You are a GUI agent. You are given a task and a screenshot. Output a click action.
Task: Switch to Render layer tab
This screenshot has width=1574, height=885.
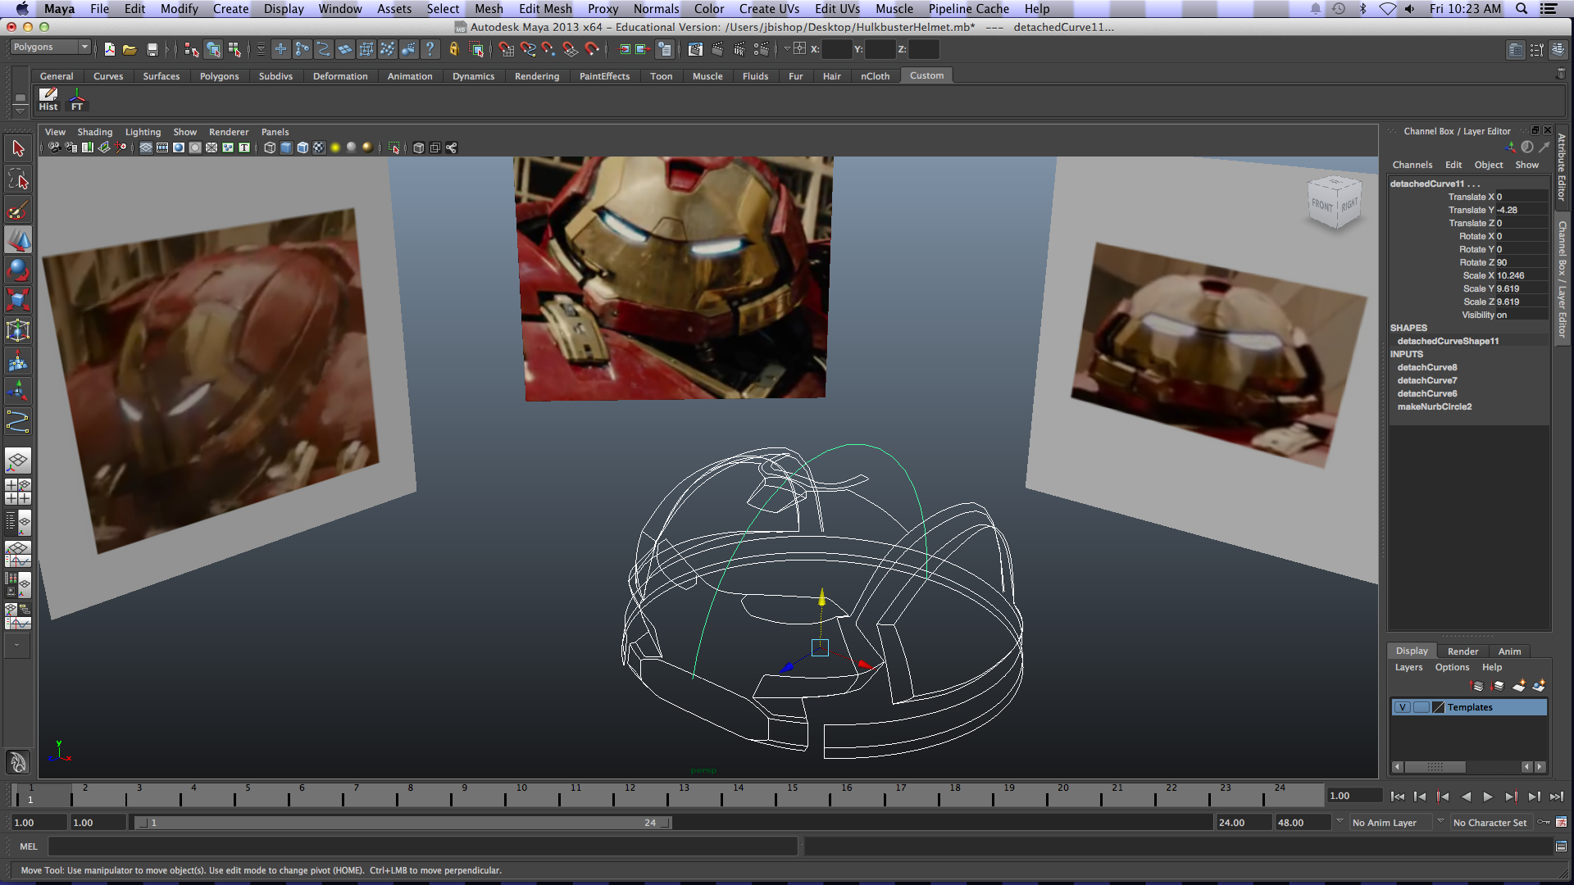tap(1463, 651)
